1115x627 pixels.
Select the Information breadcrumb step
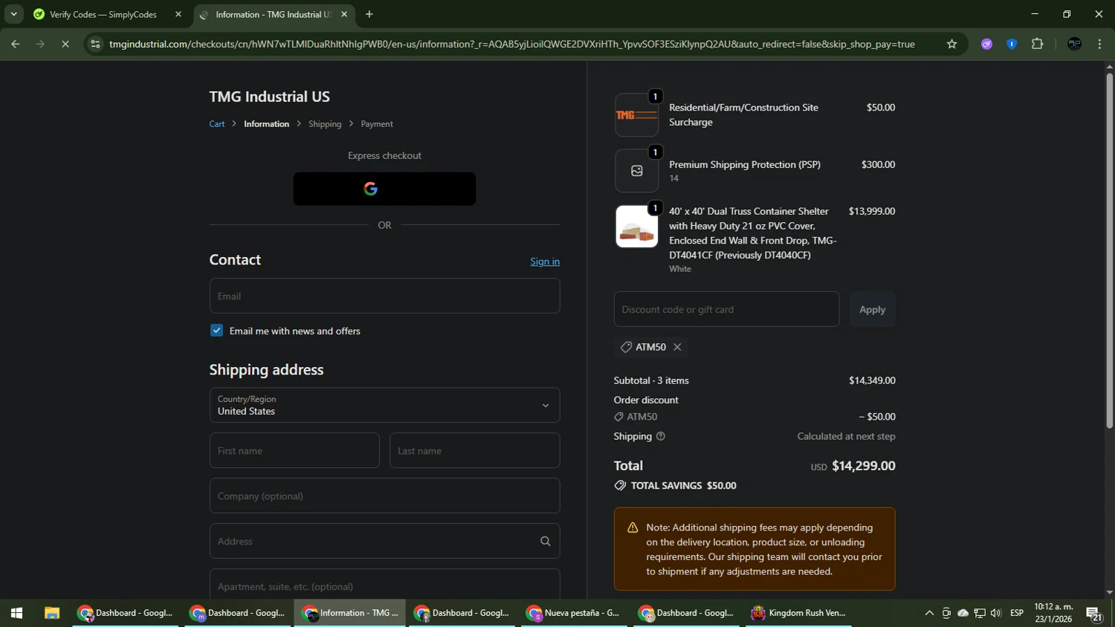click(x=266, y=124)
